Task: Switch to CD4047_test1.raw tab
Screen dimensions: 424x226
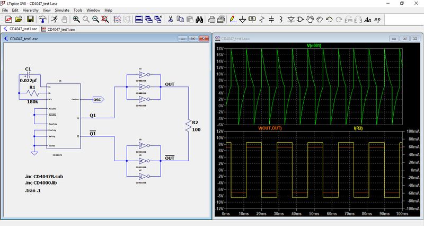Action: click(x=58, y=29)
